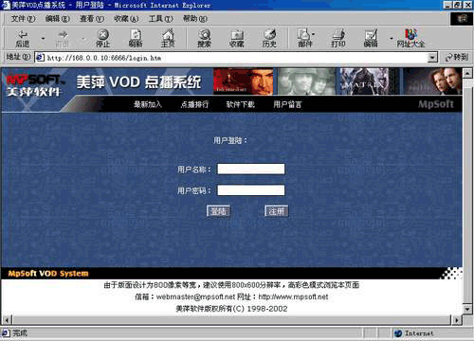Click the http://www.mpsoft.net website link
The width and height of the screenshot is (474, 341).
(293, 296)
